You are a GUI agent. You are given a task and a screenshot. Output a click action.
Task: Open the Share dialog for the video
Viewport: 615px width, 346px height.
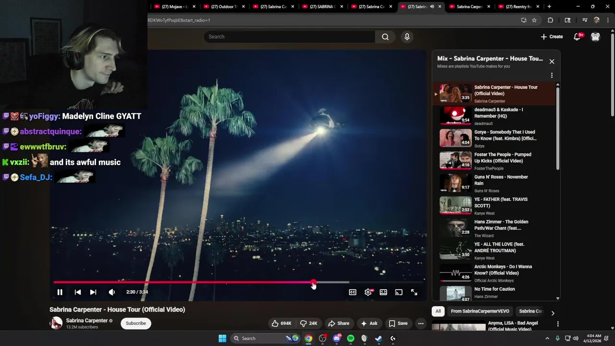point(338,323)
